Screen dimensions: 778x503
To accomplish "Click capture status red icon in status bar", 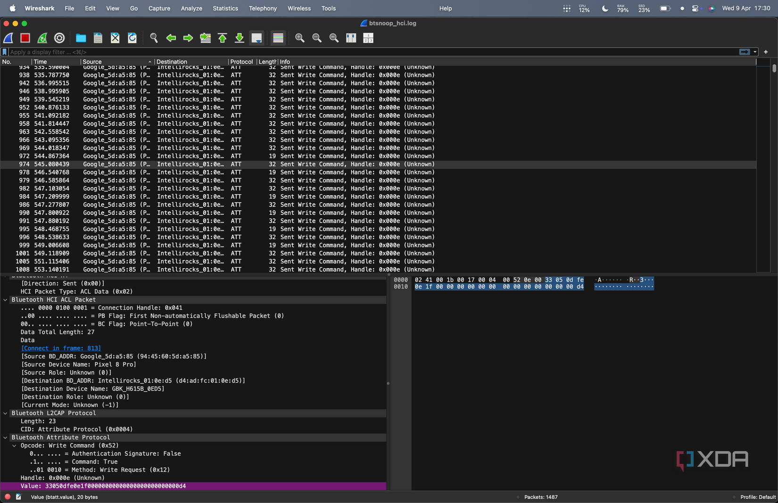I will (x=8, y=497).
